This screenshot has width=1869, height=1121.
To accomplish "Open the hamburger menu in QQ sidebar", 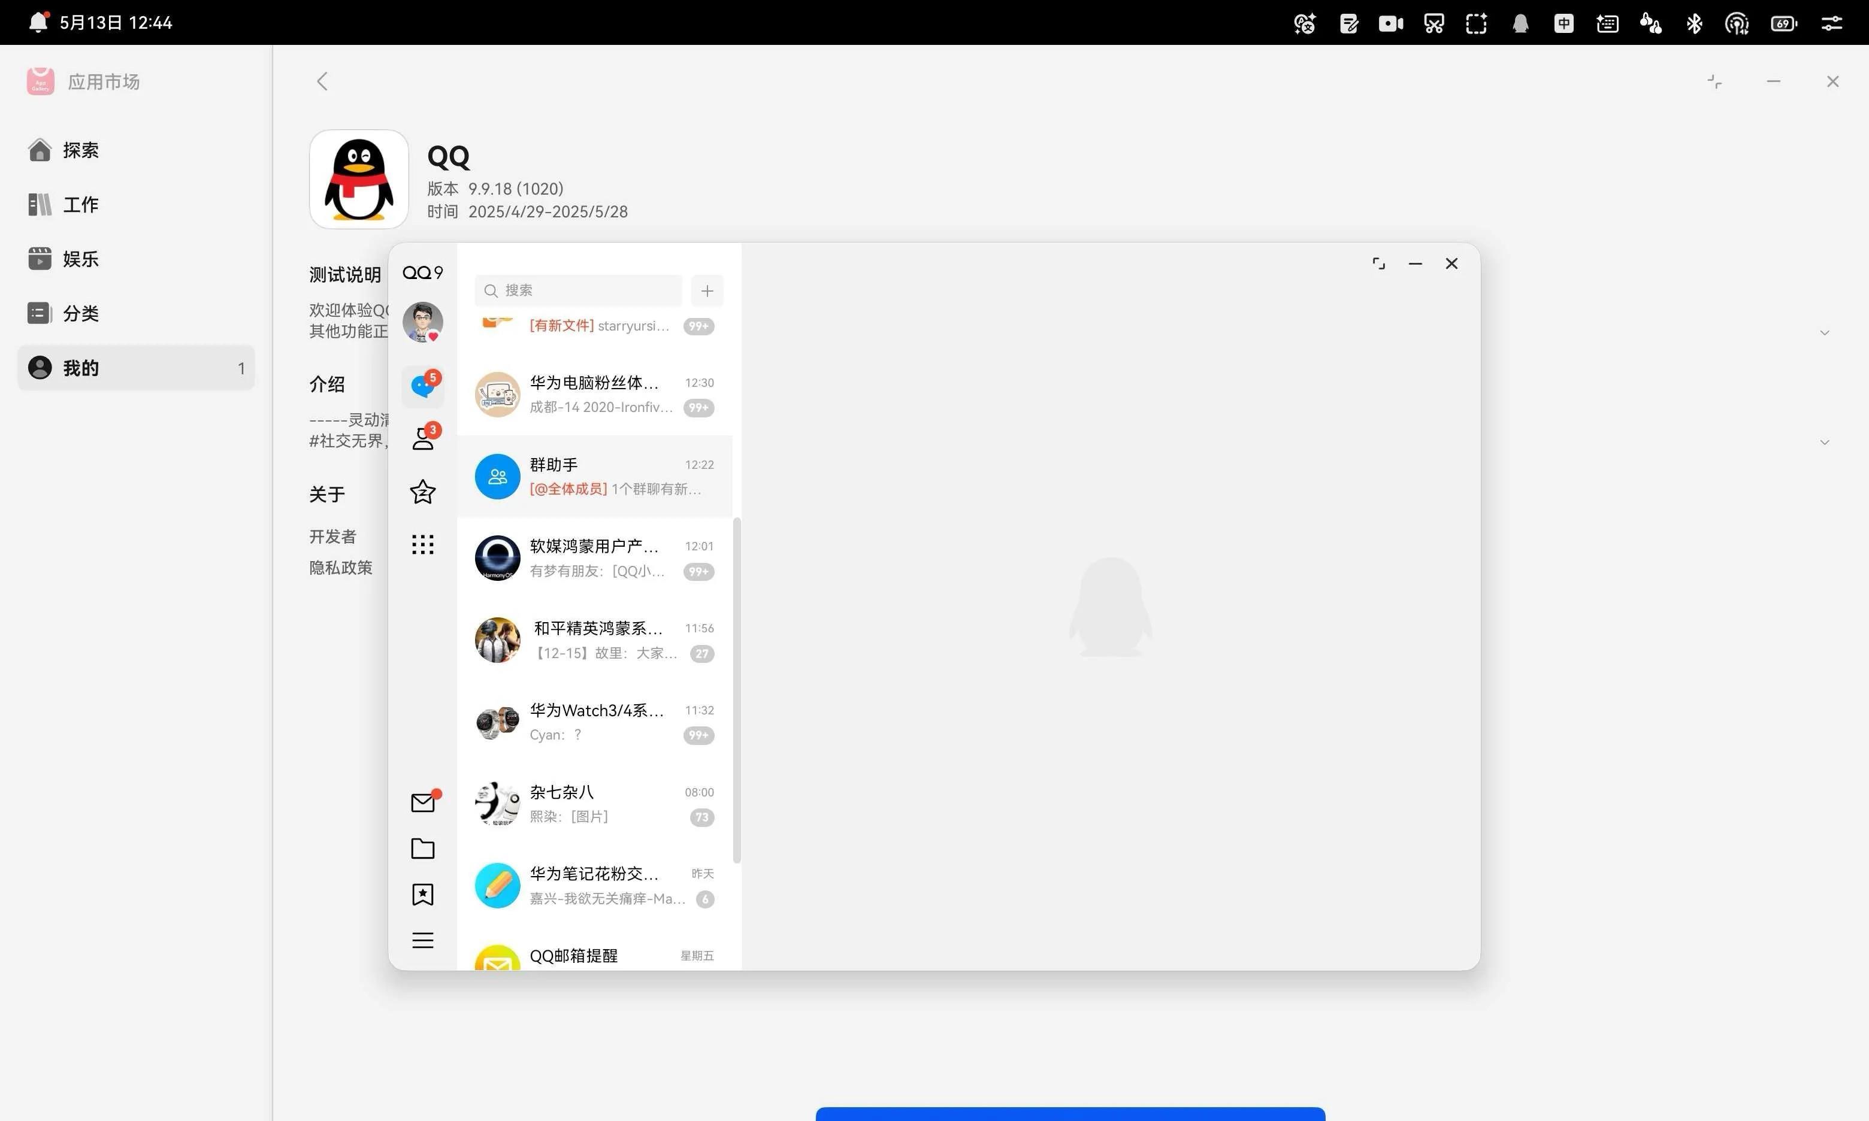I will [422, 940].
